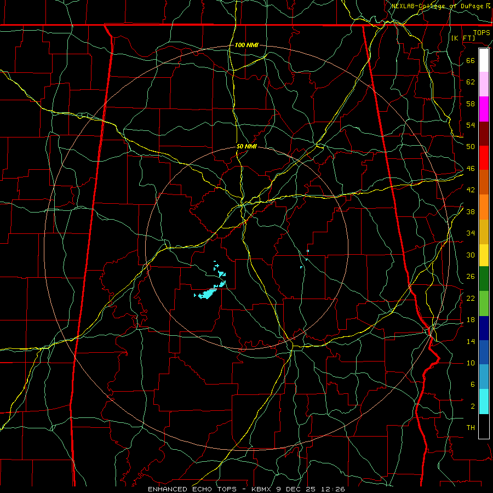493x493 pixels.
Task: Click the "14" legend value
Action: coord(471,341)
